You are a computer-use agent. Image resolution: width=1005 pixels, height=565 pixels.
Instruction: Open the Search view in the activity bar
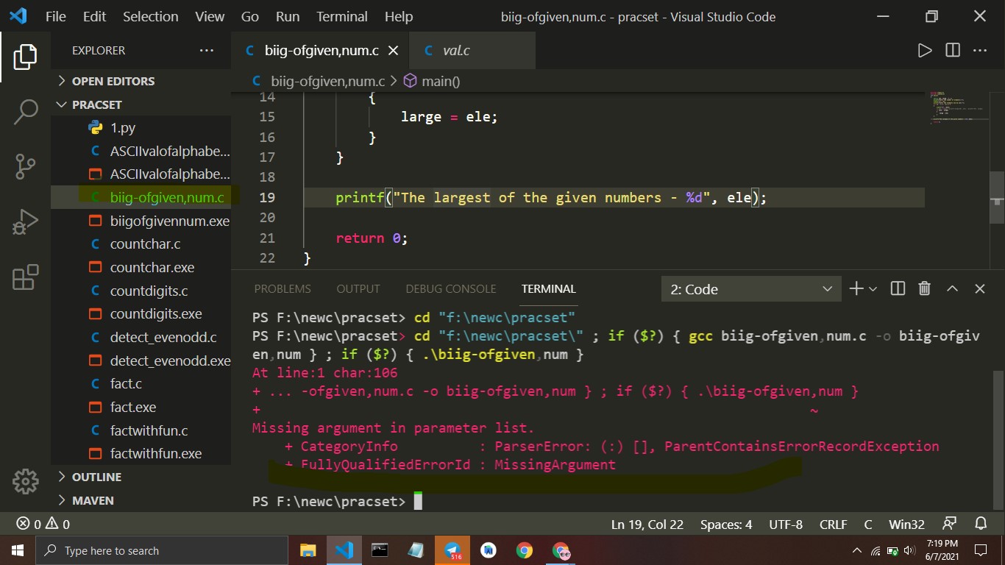[x=26, y=111]
